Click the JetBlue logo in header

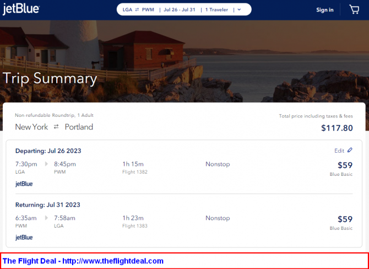[x=21, y=9]
